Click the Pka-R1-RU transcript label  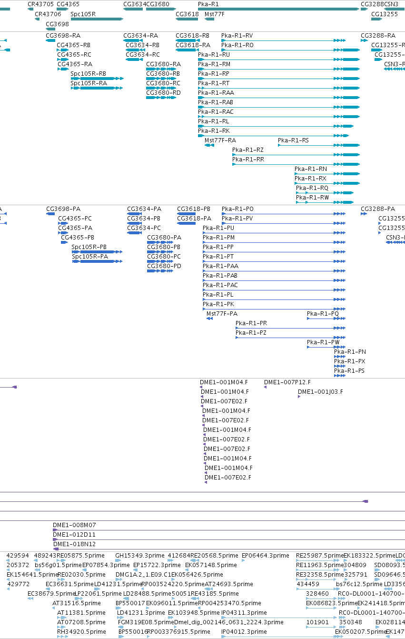tap(214, 54)
